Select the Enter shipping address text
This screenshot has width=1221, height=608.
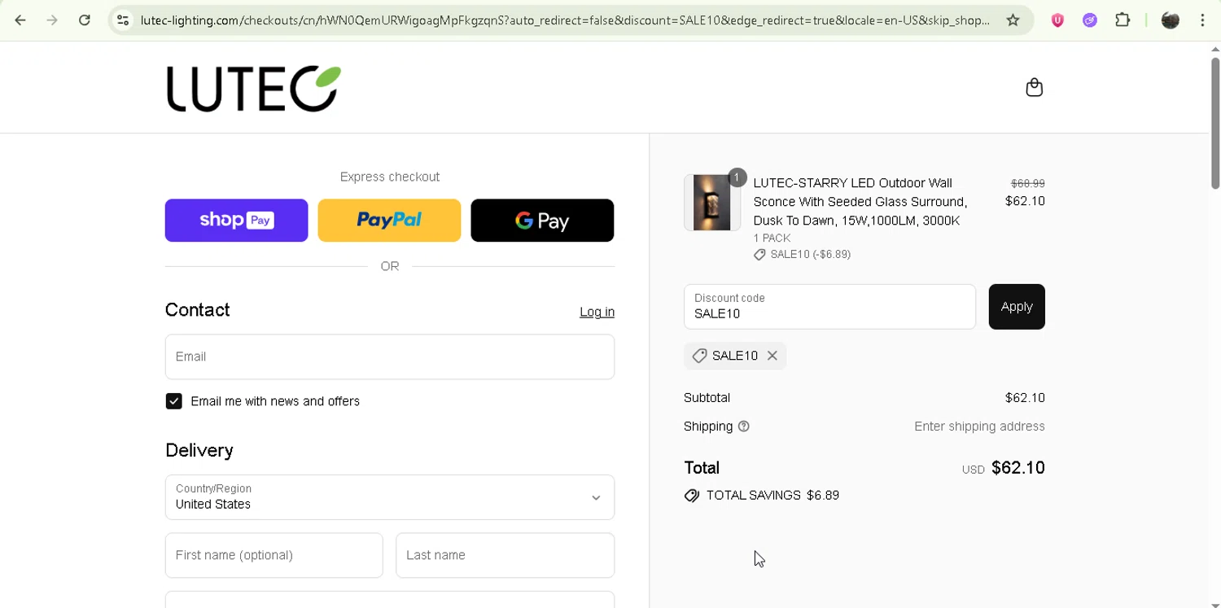coord(979,426)
